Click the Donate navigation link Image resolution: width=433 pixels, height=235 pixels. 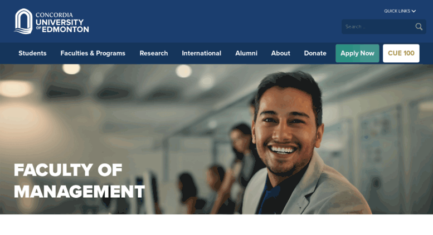(315, 53)
